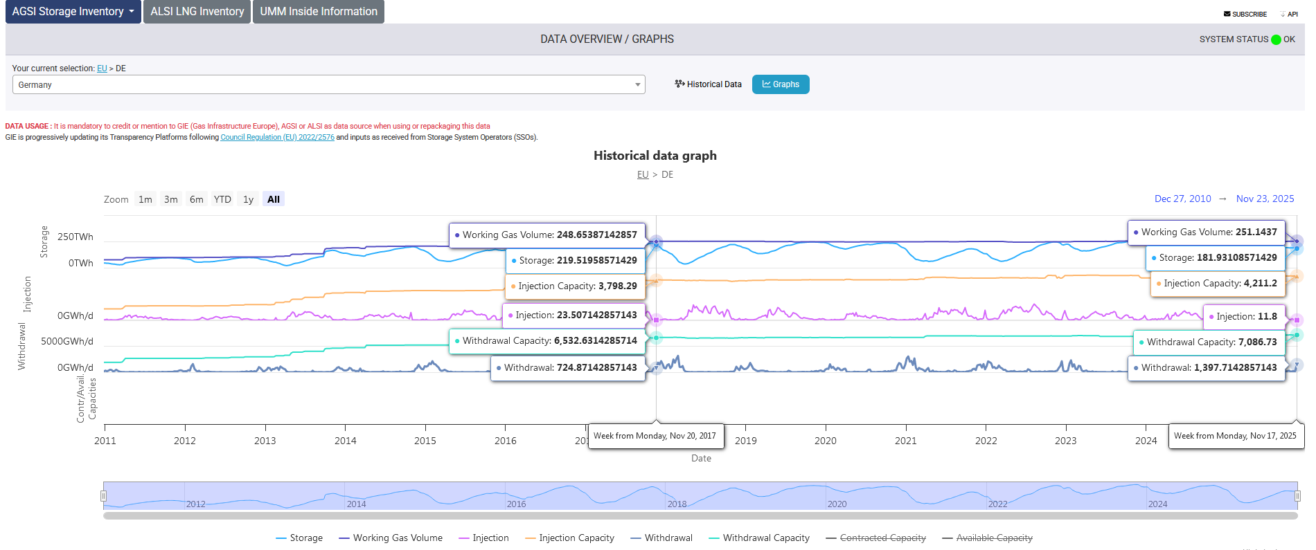Switch to ALSI LNG Inventory tab

pos(197,12)
